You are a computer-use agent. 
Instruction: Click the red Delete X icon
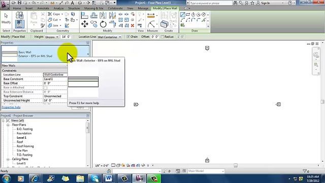pos(133,25)
